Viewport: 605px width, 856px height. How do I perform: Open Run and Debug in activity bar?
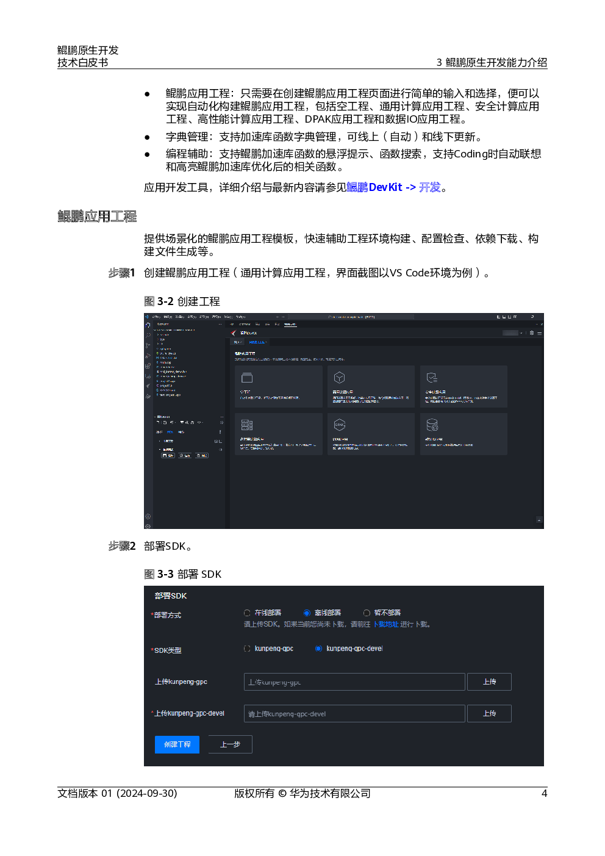tap(148, 356)
